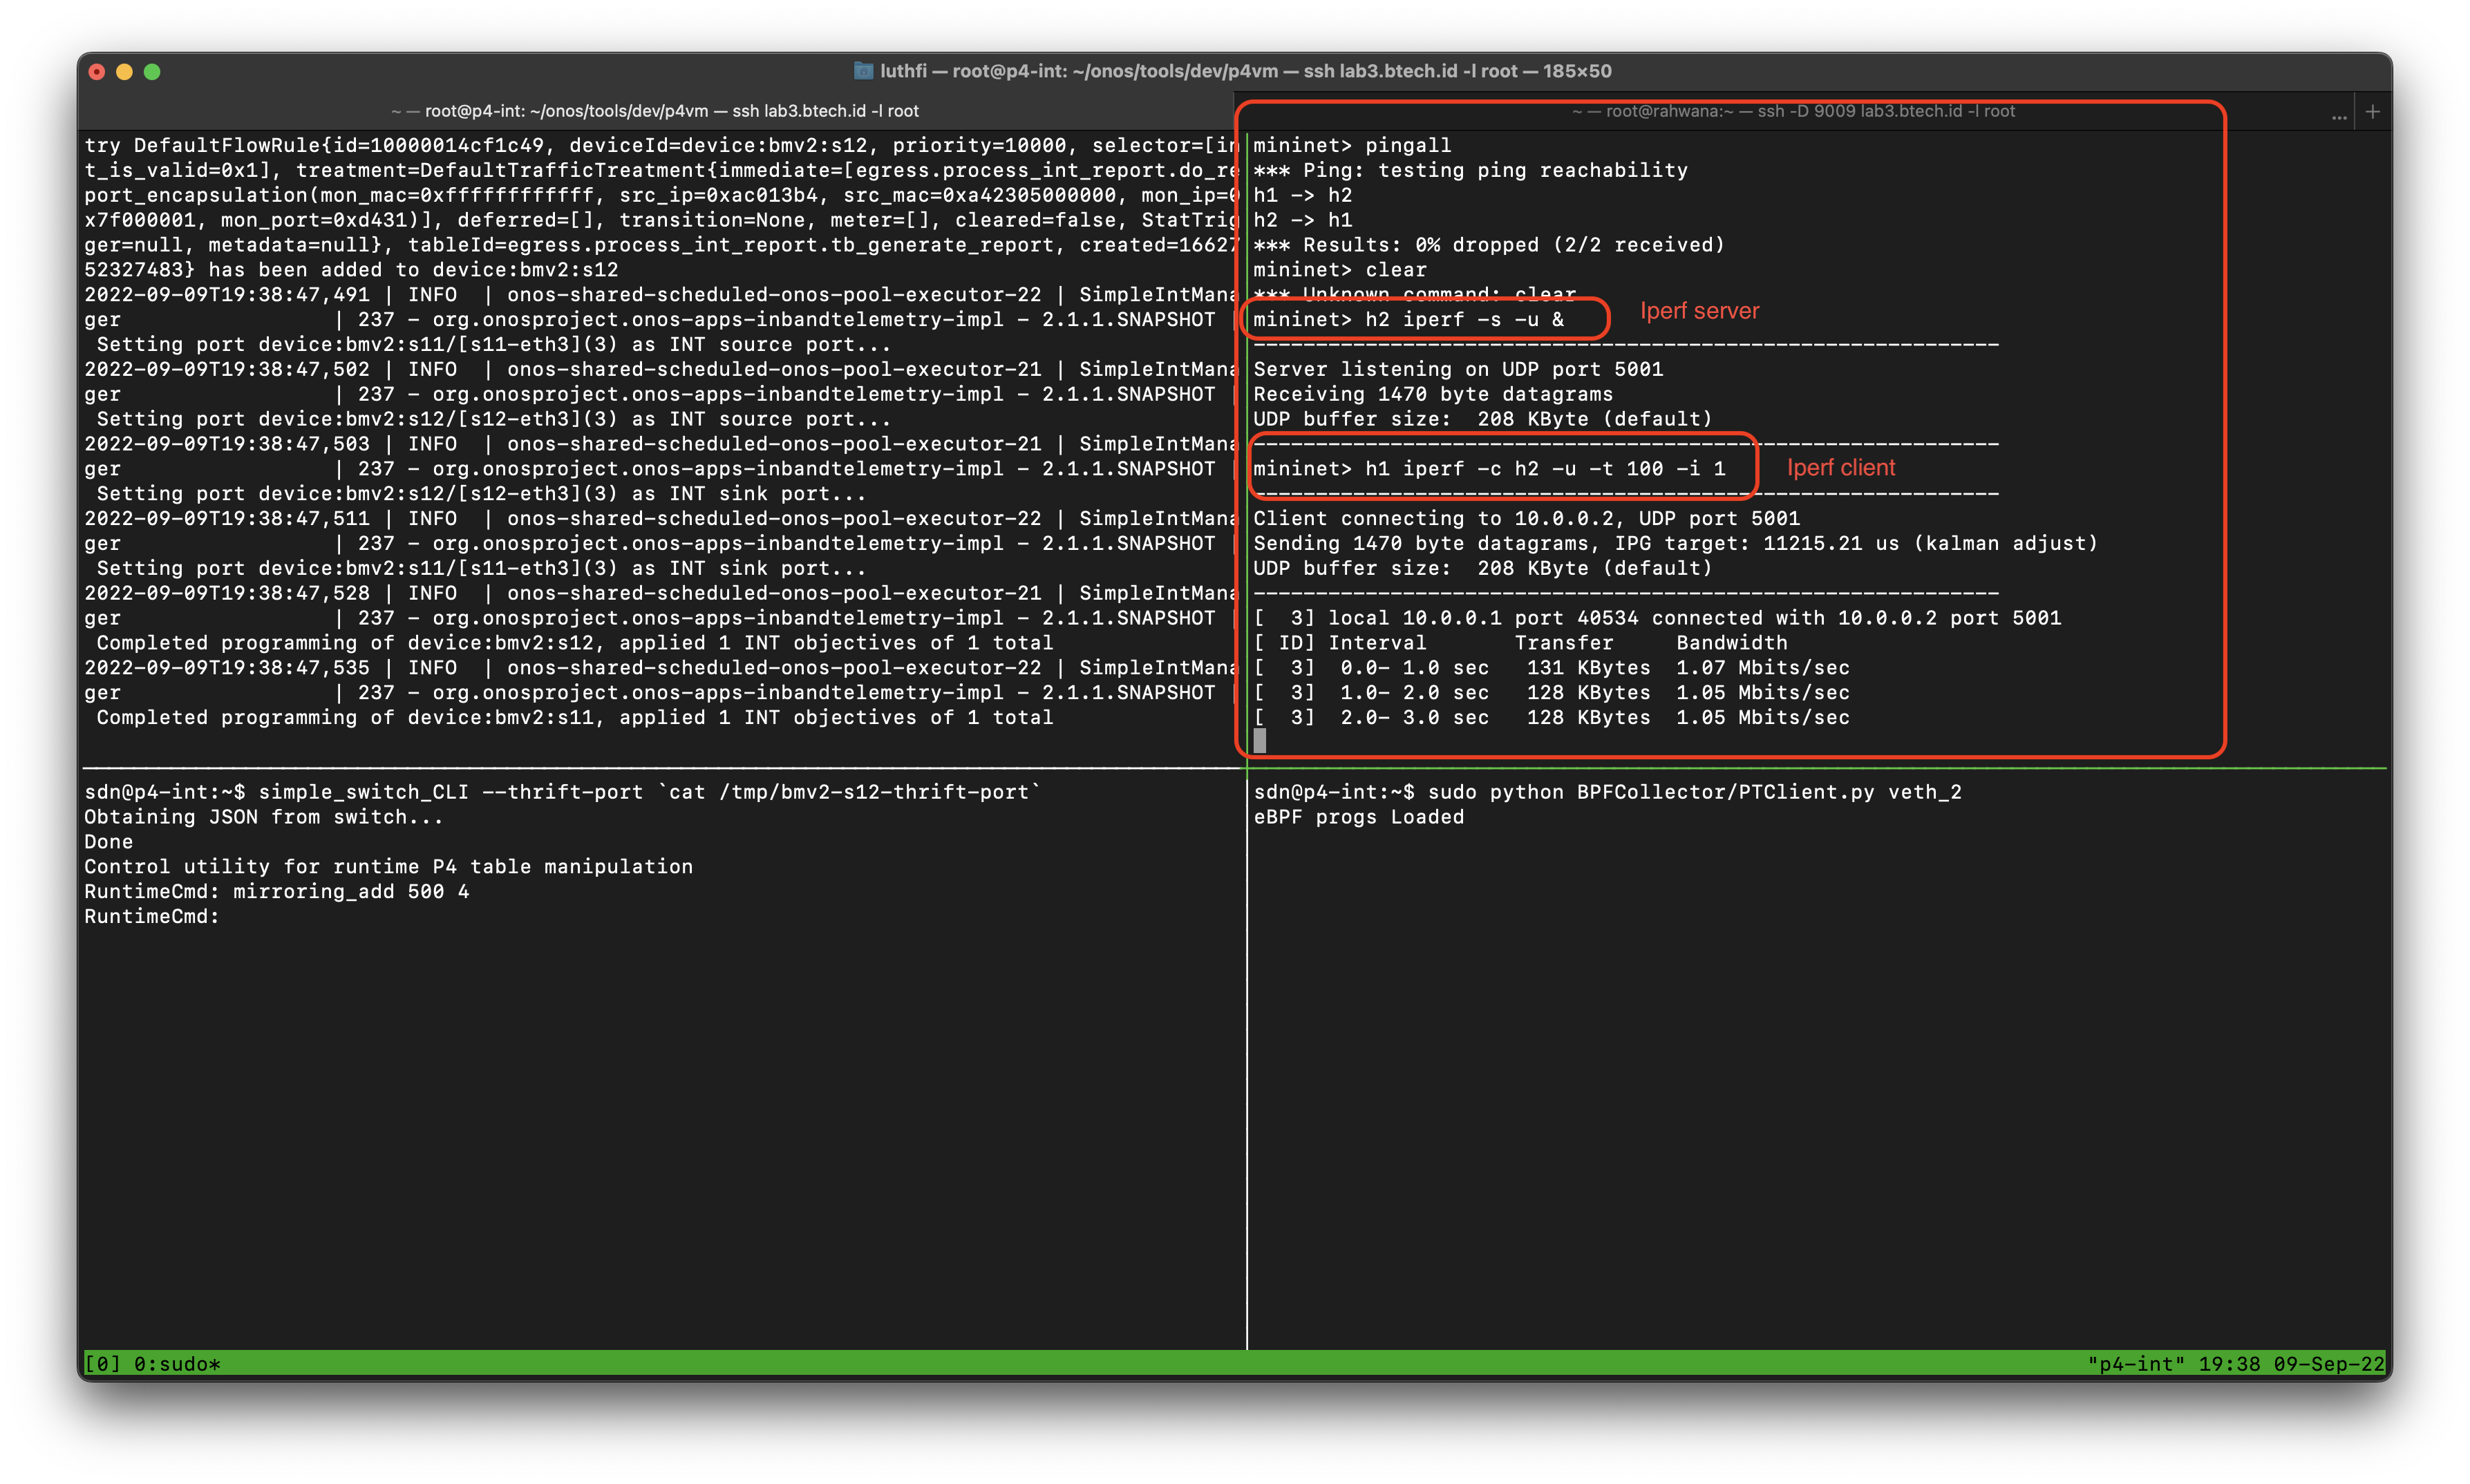Viewport: 2470px width, 1484px height.
Task: Click the log timestamp 2022-09-09T19:38:47,535
Action: coord(227,668)
